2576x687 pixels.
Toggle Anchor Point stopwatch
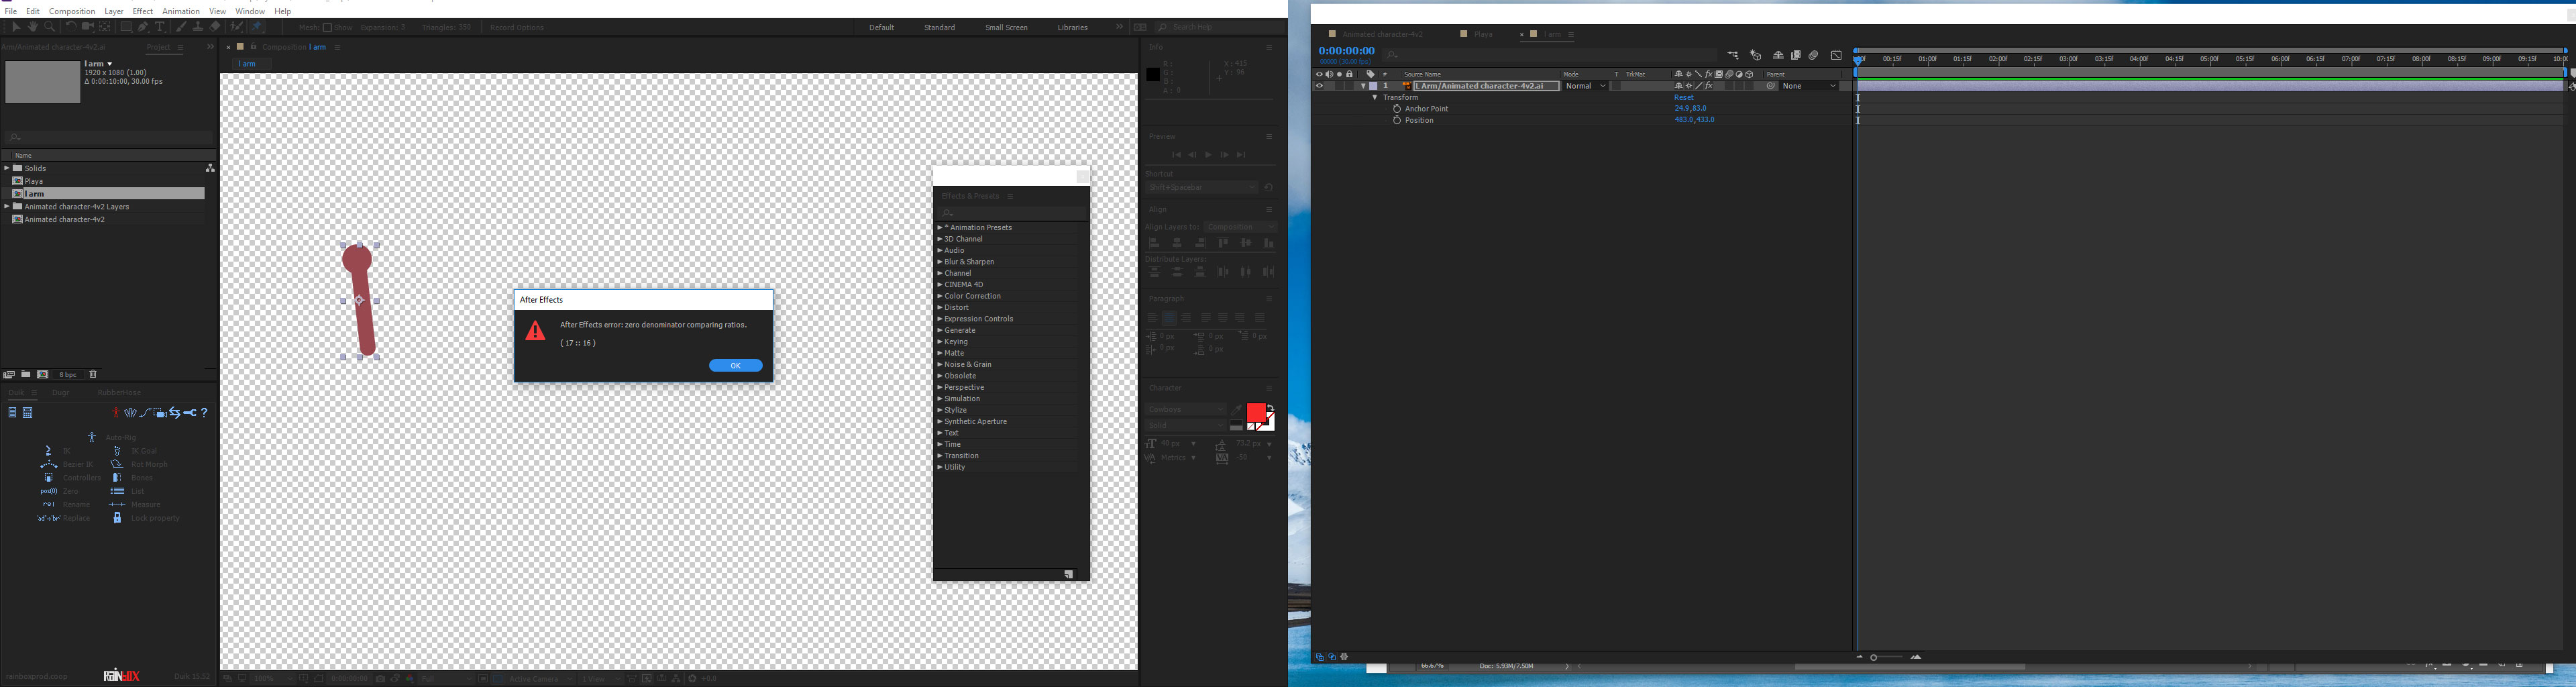coord(1397,109)
